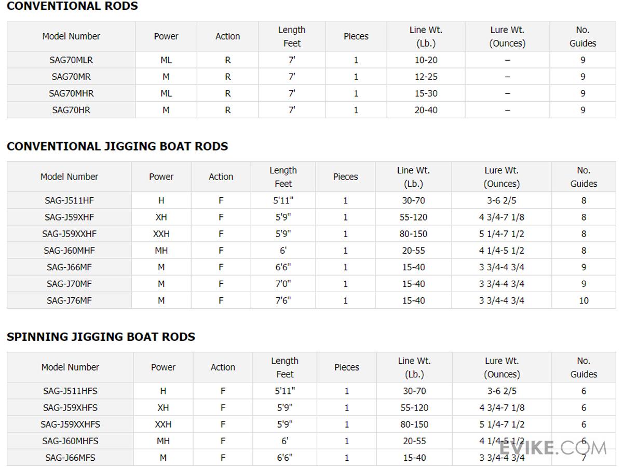Click the SAG70MHR model number cell
The image size is (623, 467).
[71, 93]
